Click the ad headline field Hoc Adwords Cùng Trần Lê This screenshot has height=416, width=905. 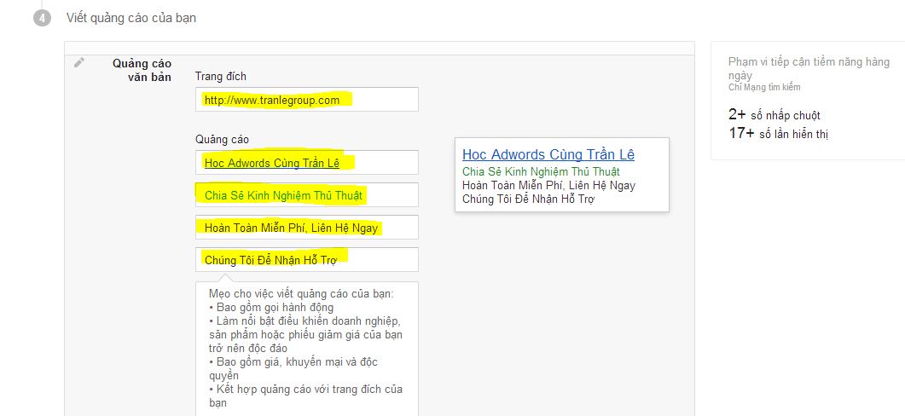click(x=307, y=162)
